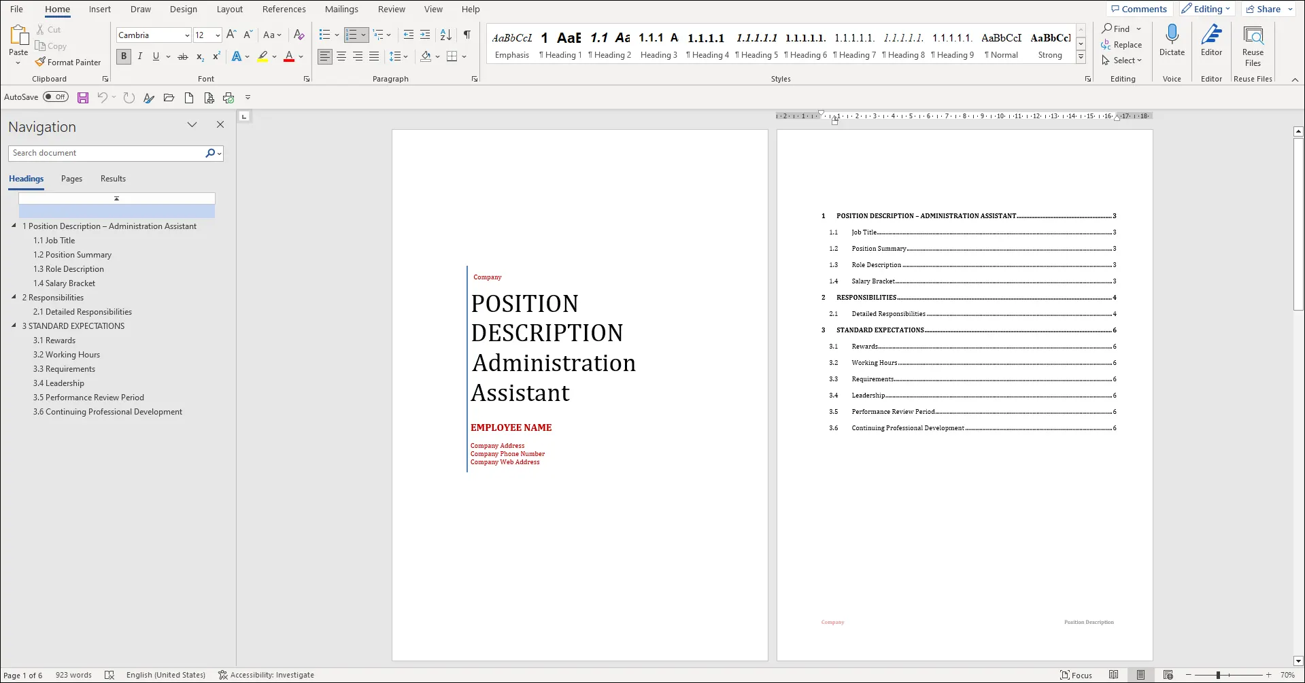
Task: Open the font name dropdown
Action: tap(187, 35)
